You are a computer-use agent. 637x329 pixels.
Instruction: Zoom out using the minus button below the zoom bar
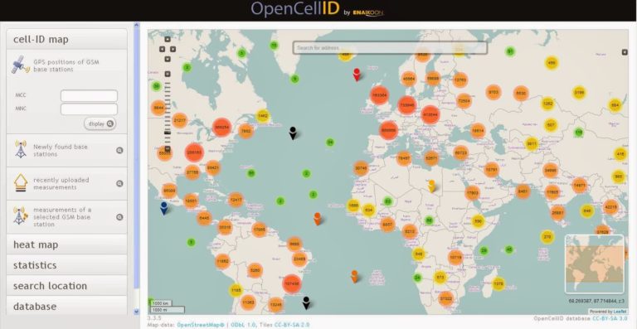(168, 149)
